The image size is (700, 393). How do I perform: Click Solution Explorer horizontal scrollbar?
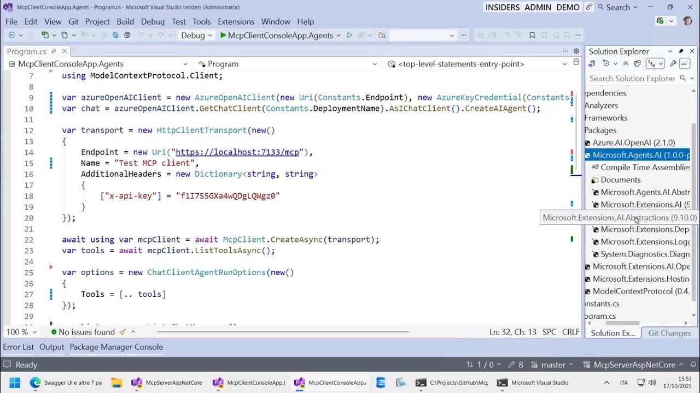coord(622,323)
